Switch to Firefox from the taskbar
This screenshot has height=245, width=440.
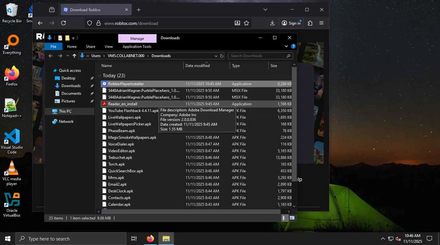150,239
